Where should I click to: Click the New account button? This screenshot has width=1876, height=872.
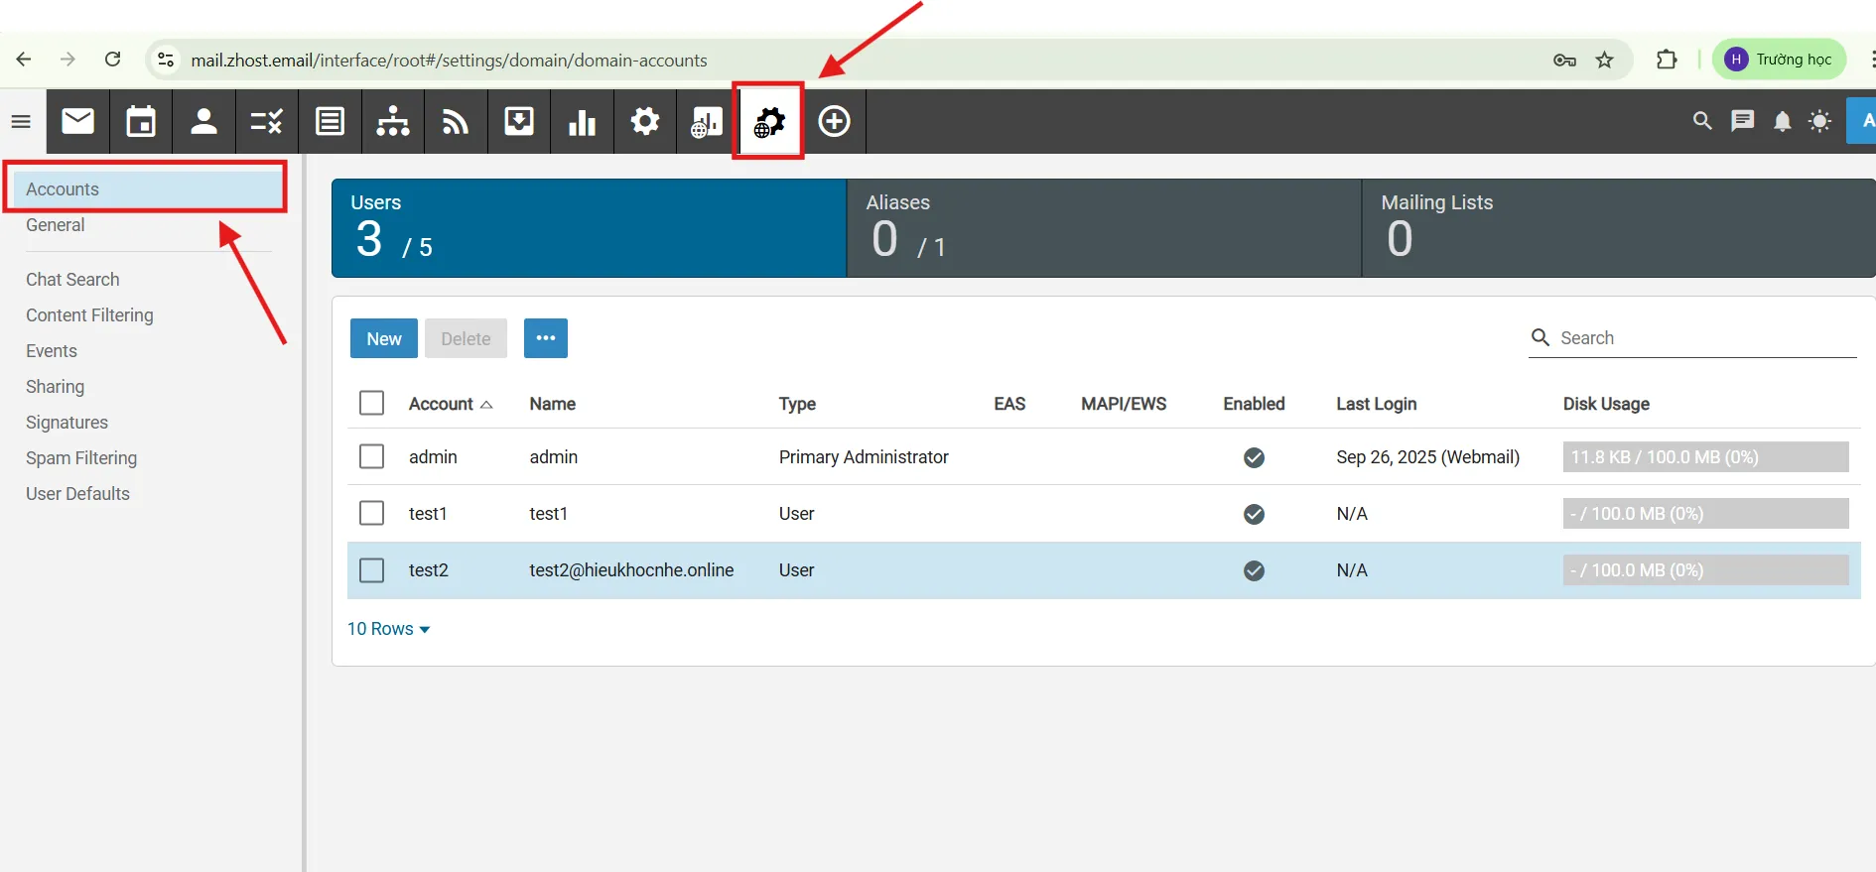[x=383, y=338]
